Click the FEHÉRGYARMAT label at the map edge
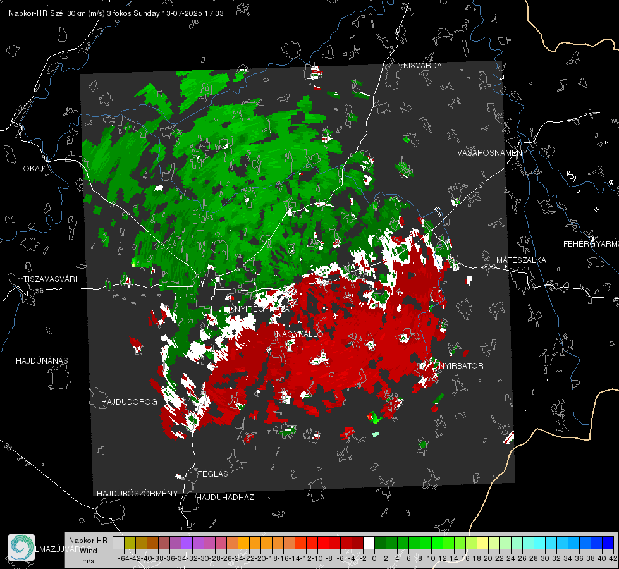619x569 pixels. click(591, 244)
